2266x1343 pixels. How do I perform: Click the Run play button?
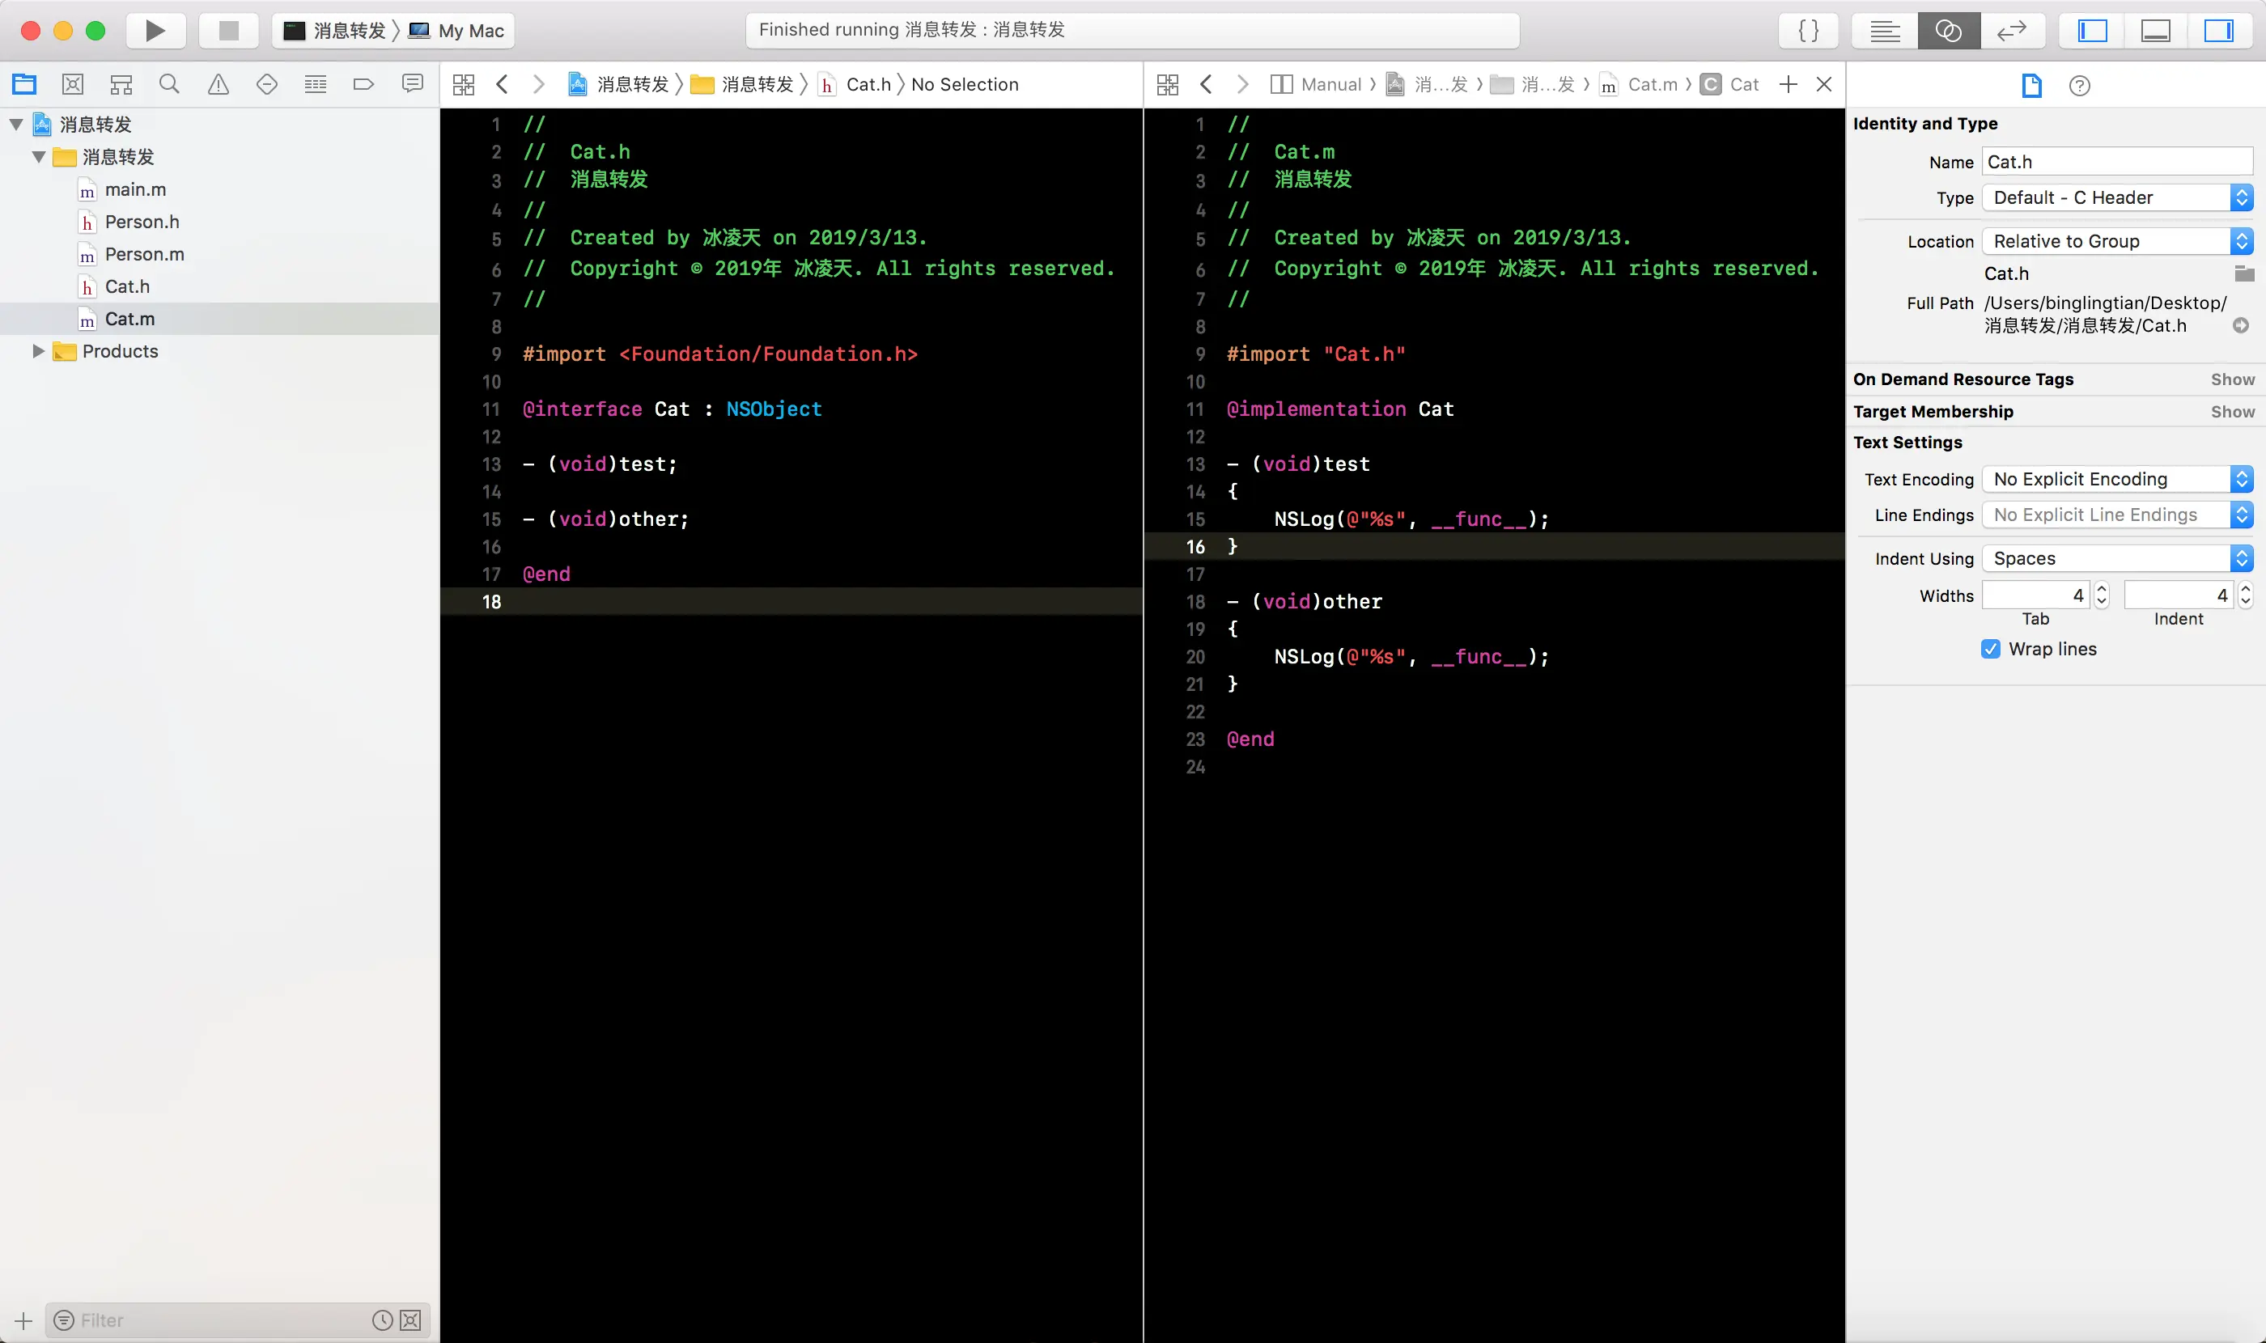[155, 30]
